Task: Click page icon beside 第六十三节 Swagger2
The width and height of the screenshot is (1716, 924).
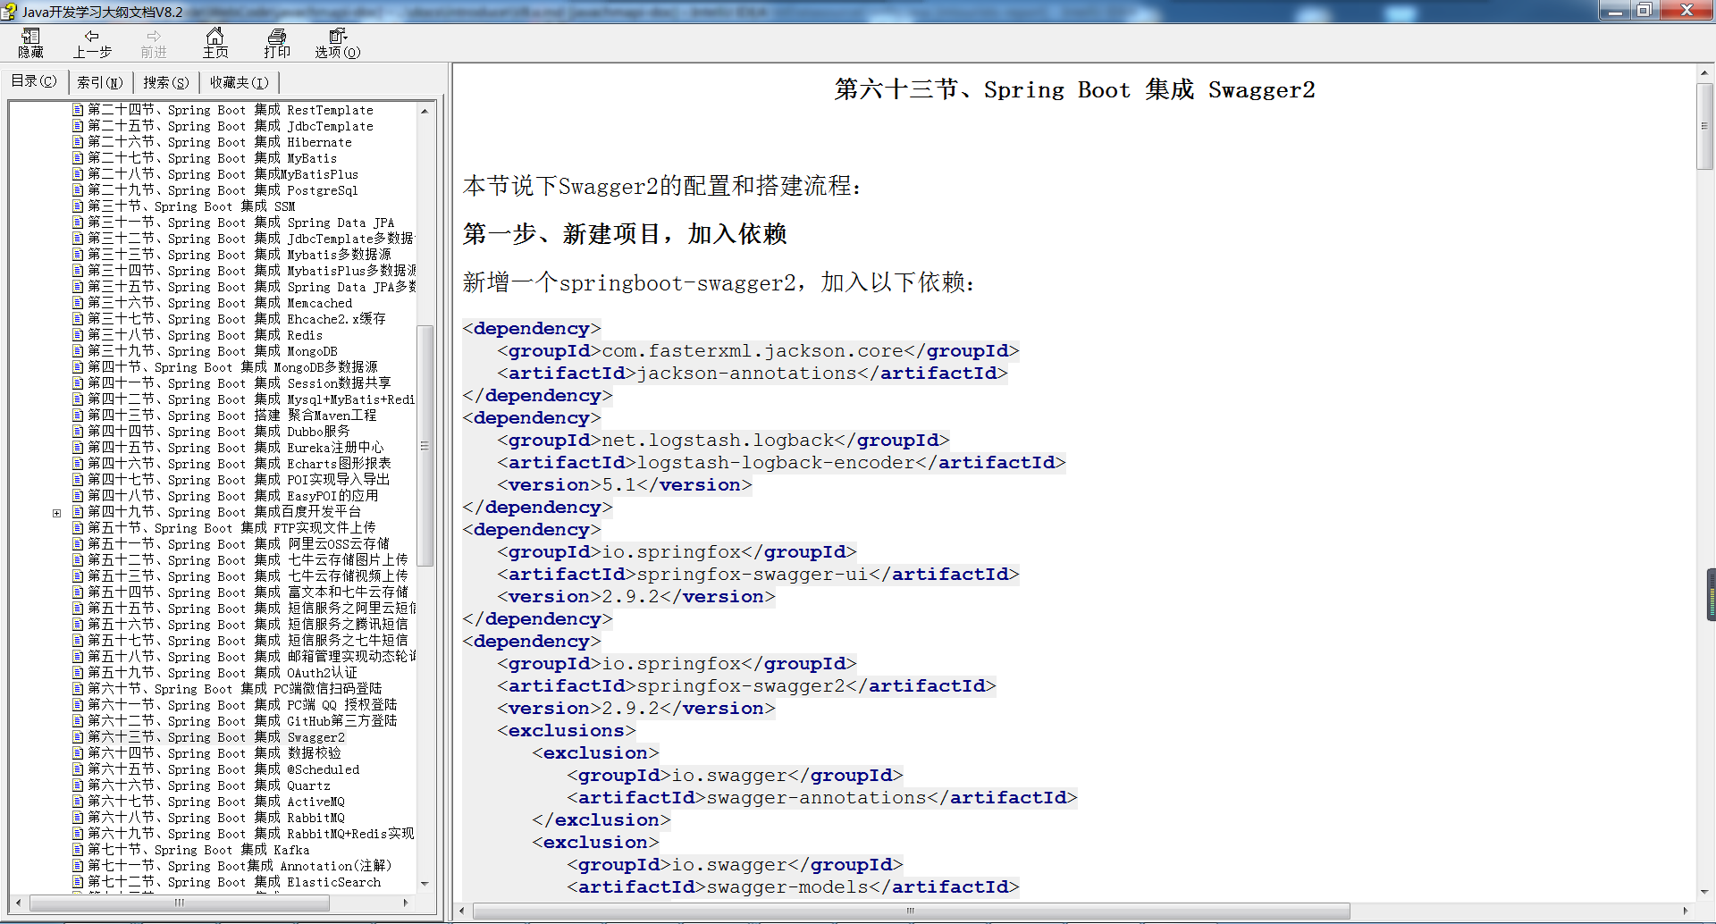Action: (x=79, y=737)
